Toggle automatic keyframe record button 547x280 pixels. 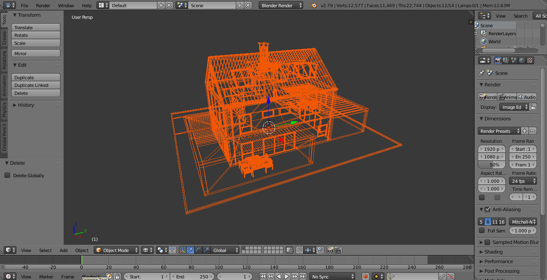pyautogui.click(x=366, y=276)
